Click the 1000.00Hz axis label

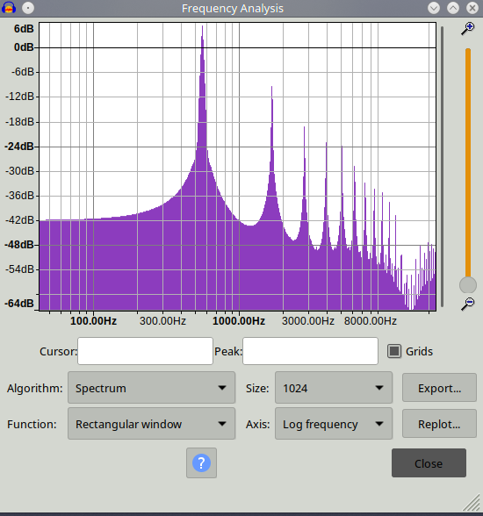pyautogui.click(x=239, y=321)
